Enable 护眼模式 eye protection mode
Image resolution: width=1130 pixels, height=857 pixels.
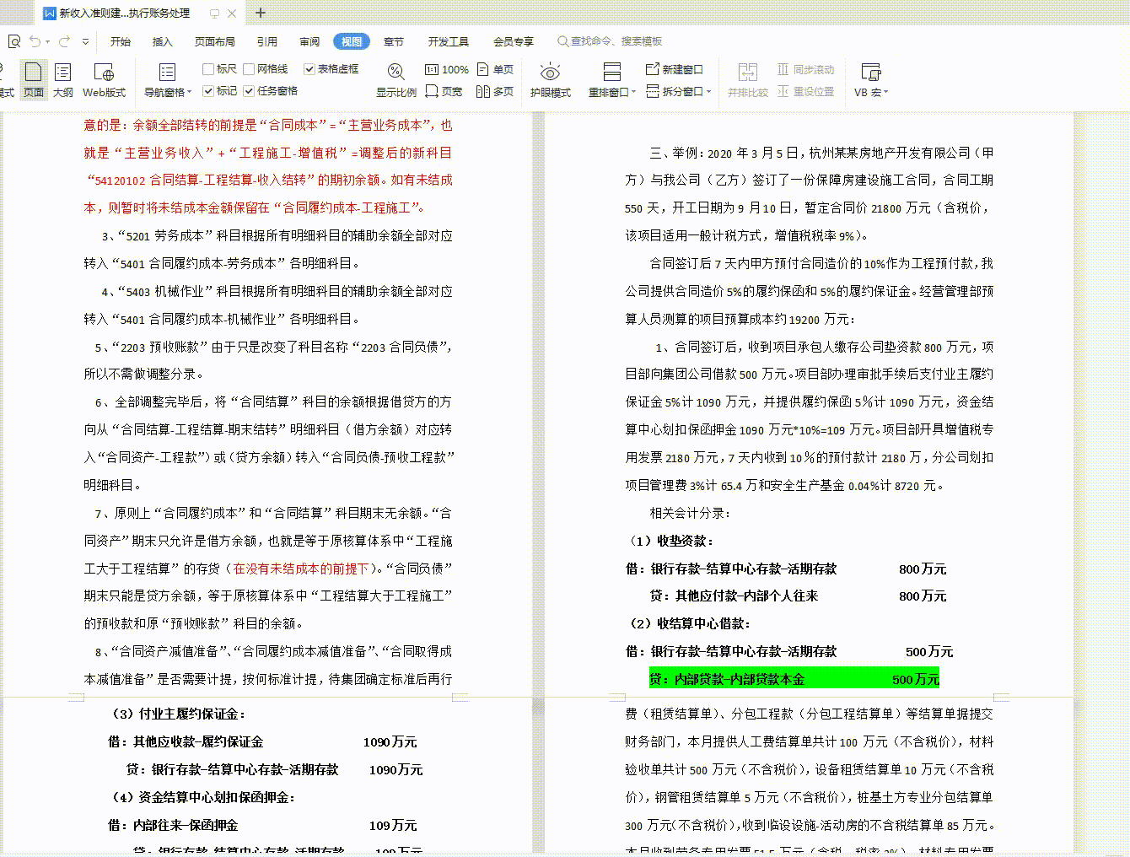click(550, 78)
